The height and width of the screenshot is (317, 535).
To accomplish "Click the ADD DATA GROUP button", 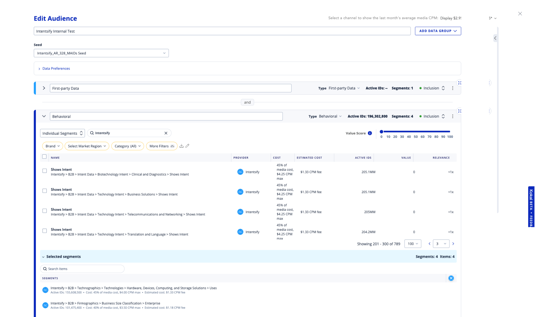I will [x=438, y=31].
